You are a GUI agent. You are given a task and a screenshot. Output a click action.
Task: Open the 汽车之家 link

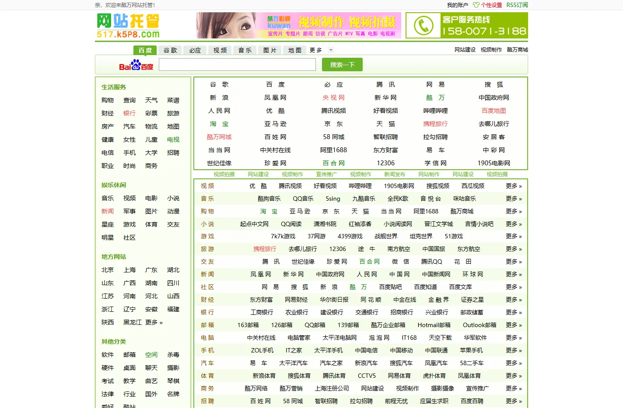point(331,363)
